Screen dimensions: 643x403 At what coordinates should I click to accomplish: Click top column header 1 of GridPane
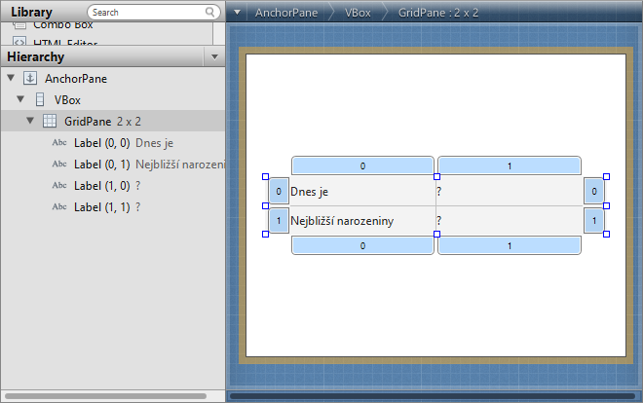tap(510, 165)
